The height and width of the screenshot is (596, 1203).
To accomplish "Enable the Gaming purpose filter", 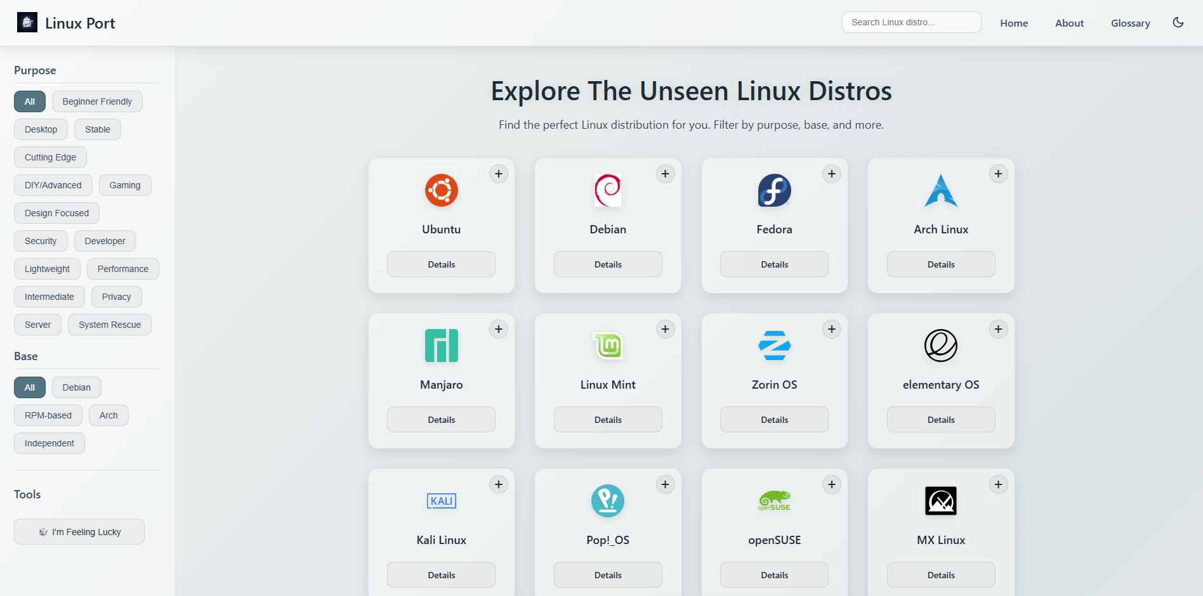I will 125,185.
